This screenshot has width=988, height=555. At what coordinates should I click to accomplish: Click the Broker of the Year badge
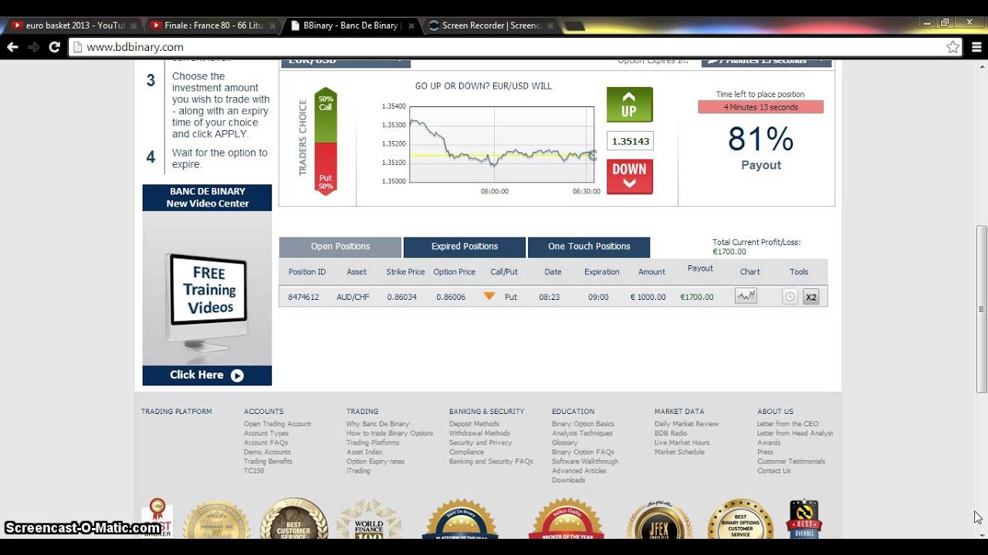click(567, 519)
